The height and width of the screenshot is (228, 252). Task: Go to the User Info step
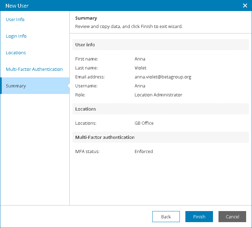point(15,20)
